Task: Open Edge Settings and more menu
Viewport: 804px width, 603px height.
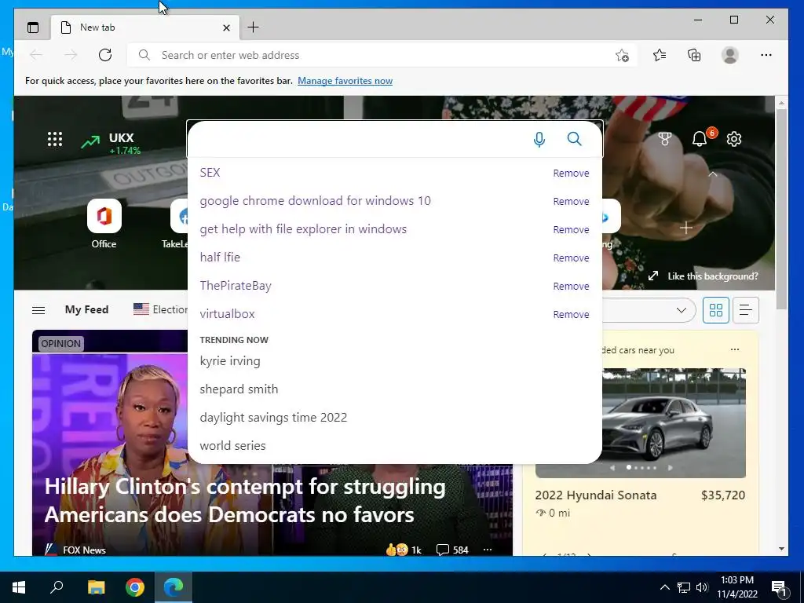Action: click(766, 55)
